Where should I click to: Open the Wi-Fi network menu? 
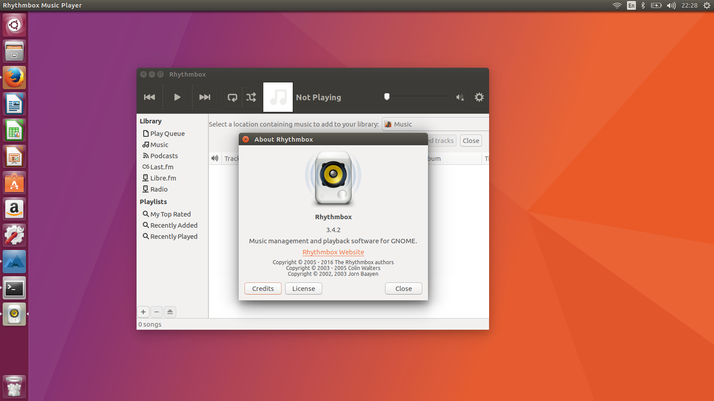(x=617, y=5)
